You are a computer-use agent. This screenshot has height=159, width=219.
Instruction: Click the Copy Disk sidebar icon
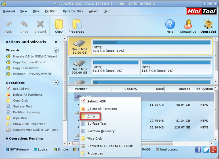pyautogui.click(x=8, y=101)
